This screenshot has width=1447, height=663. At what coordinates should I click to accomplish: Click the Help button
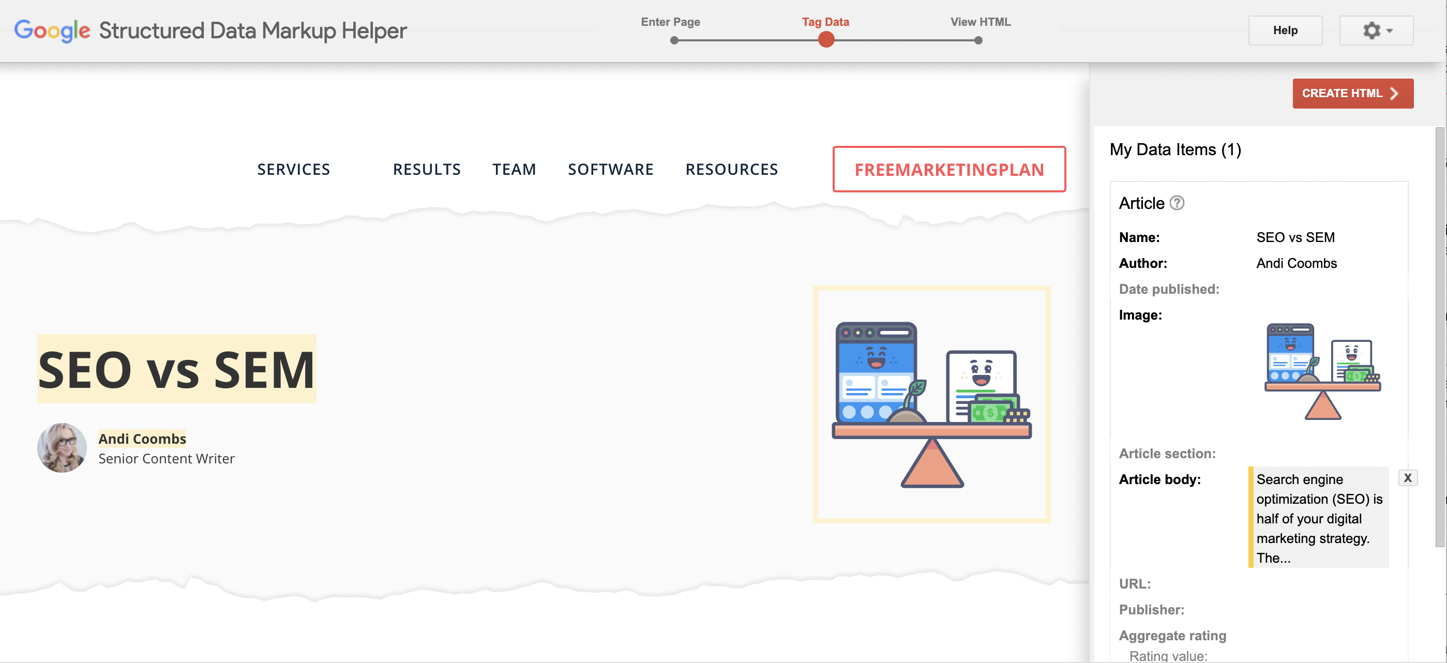tap(1285, 31)
